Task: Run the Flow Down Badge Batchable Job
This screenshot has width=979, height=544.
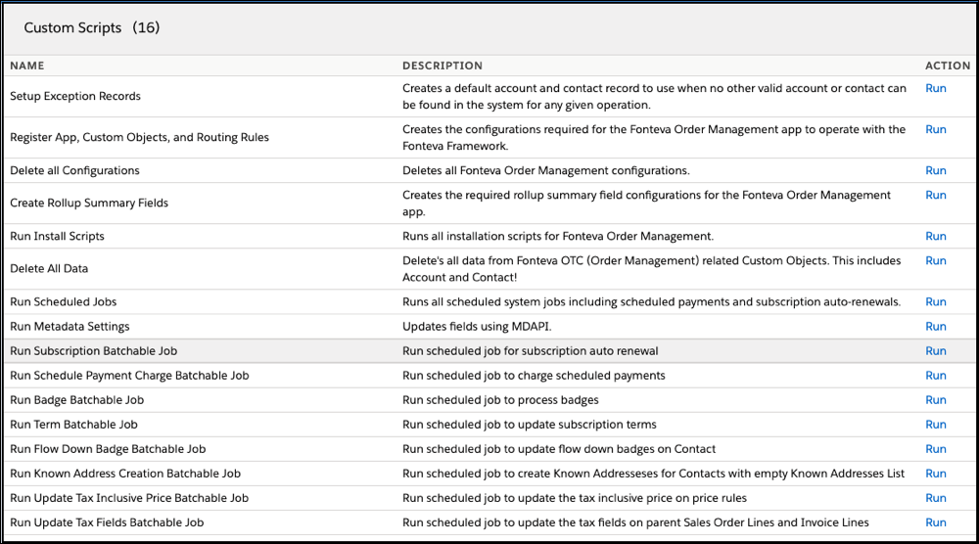Action: tap(935, 448)
